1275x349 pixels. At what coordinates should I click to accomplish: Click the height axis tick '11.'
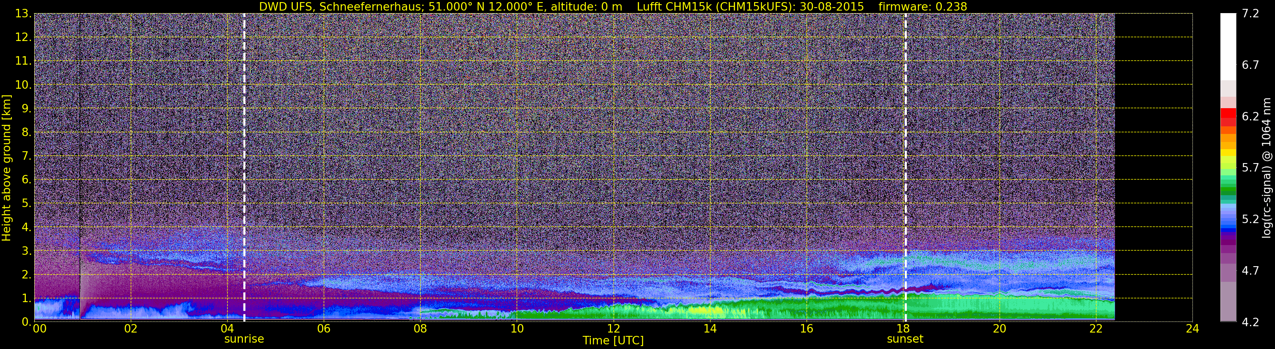pyautogui.click(x=23, y=61)
